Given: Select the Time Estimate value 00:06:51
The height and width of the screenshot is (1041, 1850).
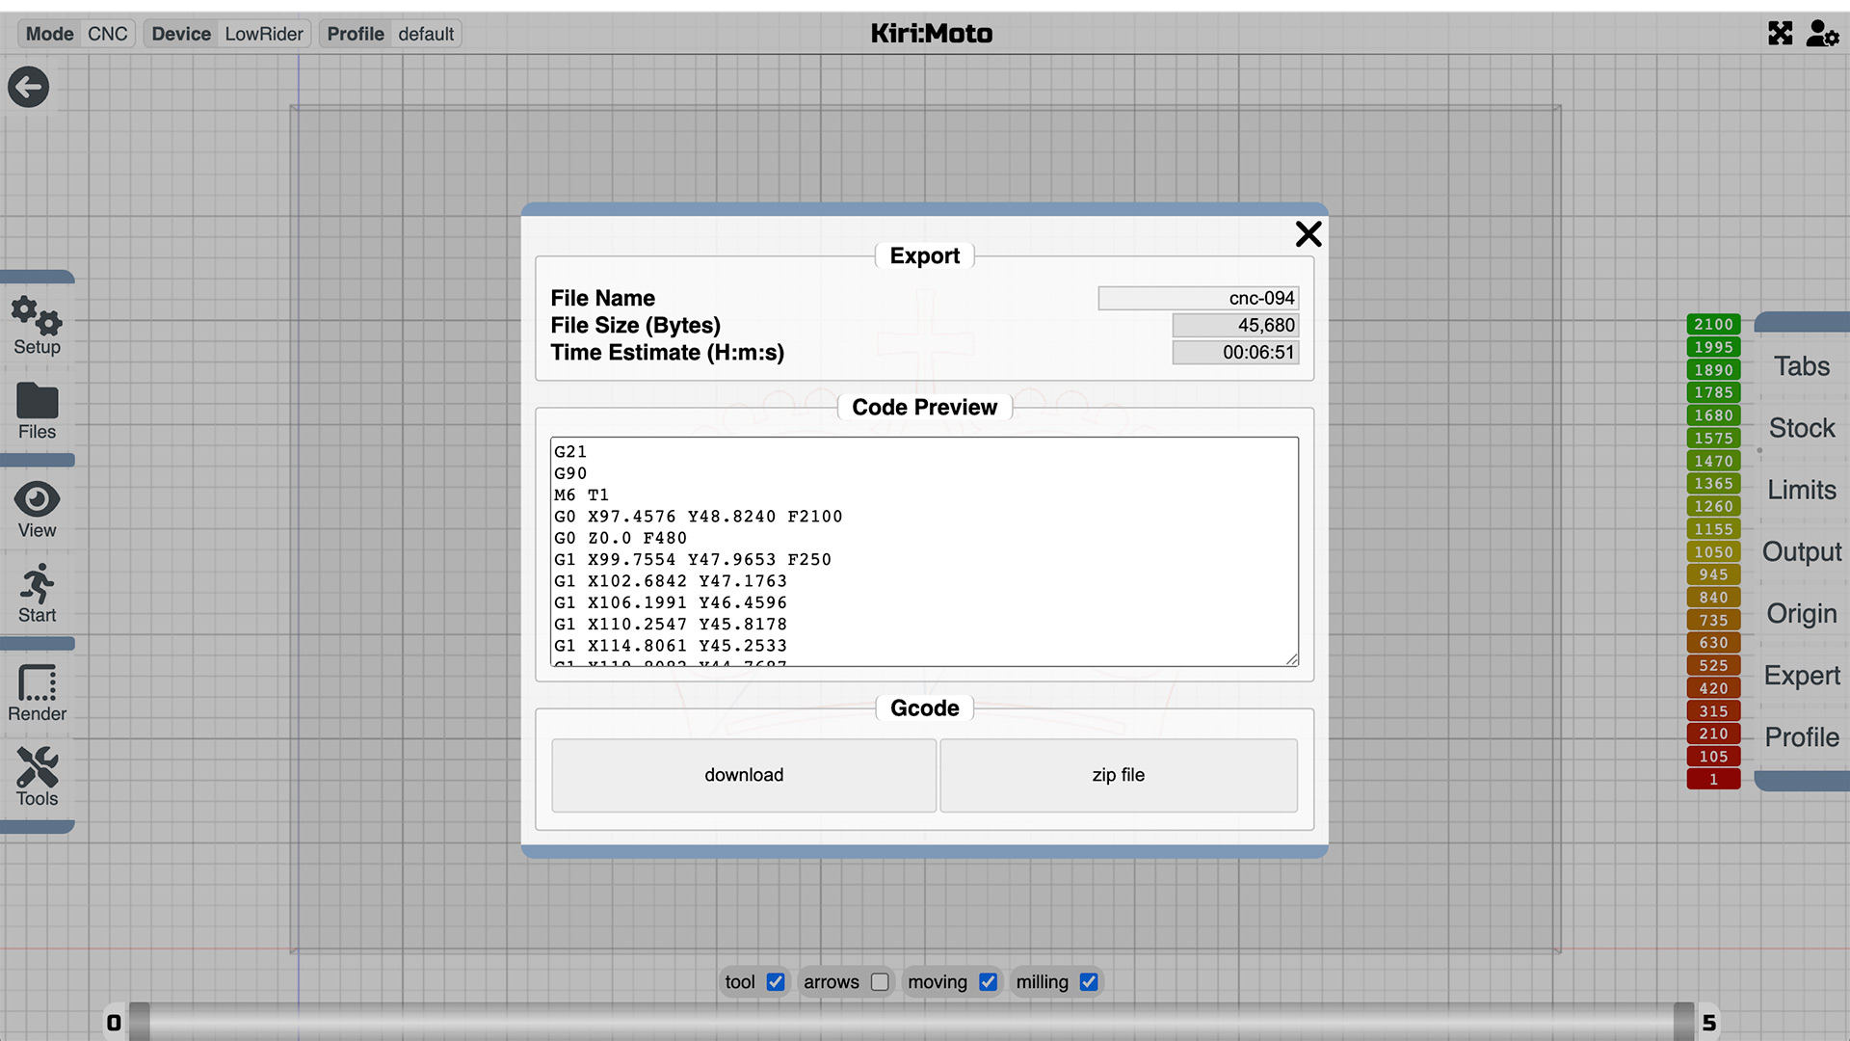Looking at the screenshot, I should point(1235,353).
